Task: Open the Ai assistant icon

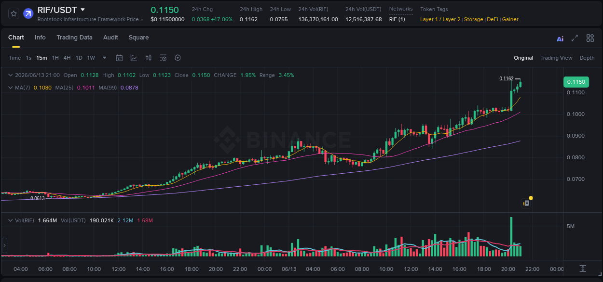Action: coord(560,38)
